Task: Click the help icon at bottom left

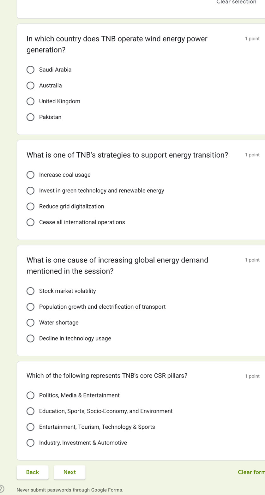Action: (x=2, y=489)
